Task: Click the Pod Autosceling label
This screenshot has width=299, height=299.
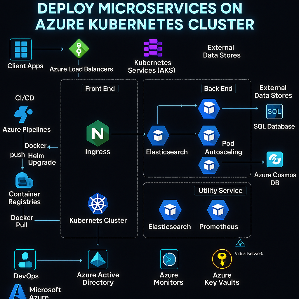Action: pyautogui.click(x=223, y=148)
